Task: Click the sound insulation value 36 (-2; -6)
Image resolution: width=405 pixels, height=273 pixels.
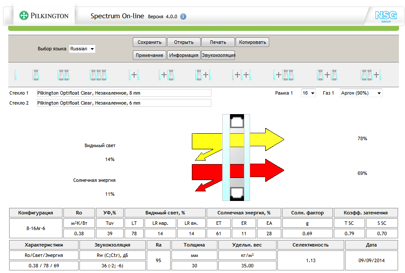Action: pyautogui.click(x=112, y=266)
